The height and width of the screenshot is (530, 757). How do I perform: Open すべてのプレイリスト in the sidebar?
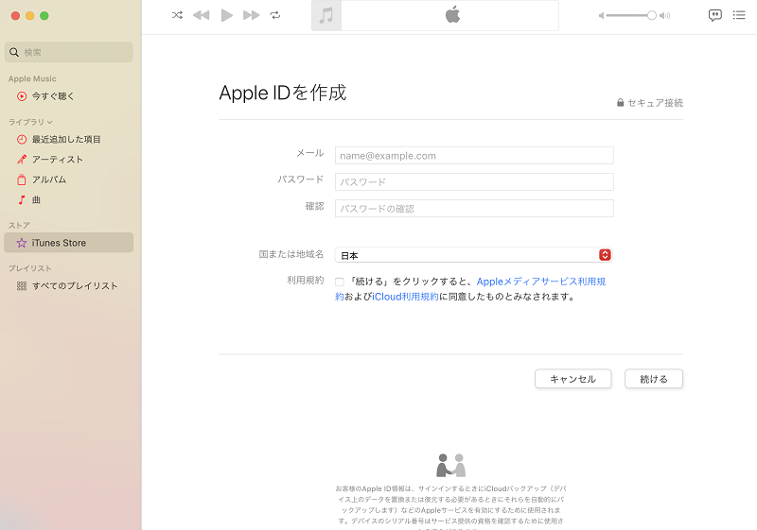point(68,286)
